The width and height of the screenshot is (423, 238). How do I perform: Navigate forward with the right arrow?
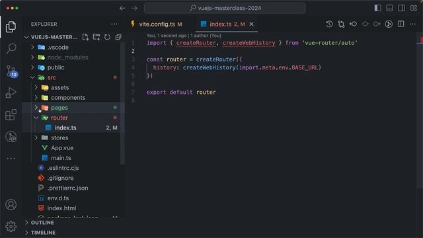point(134,8)
